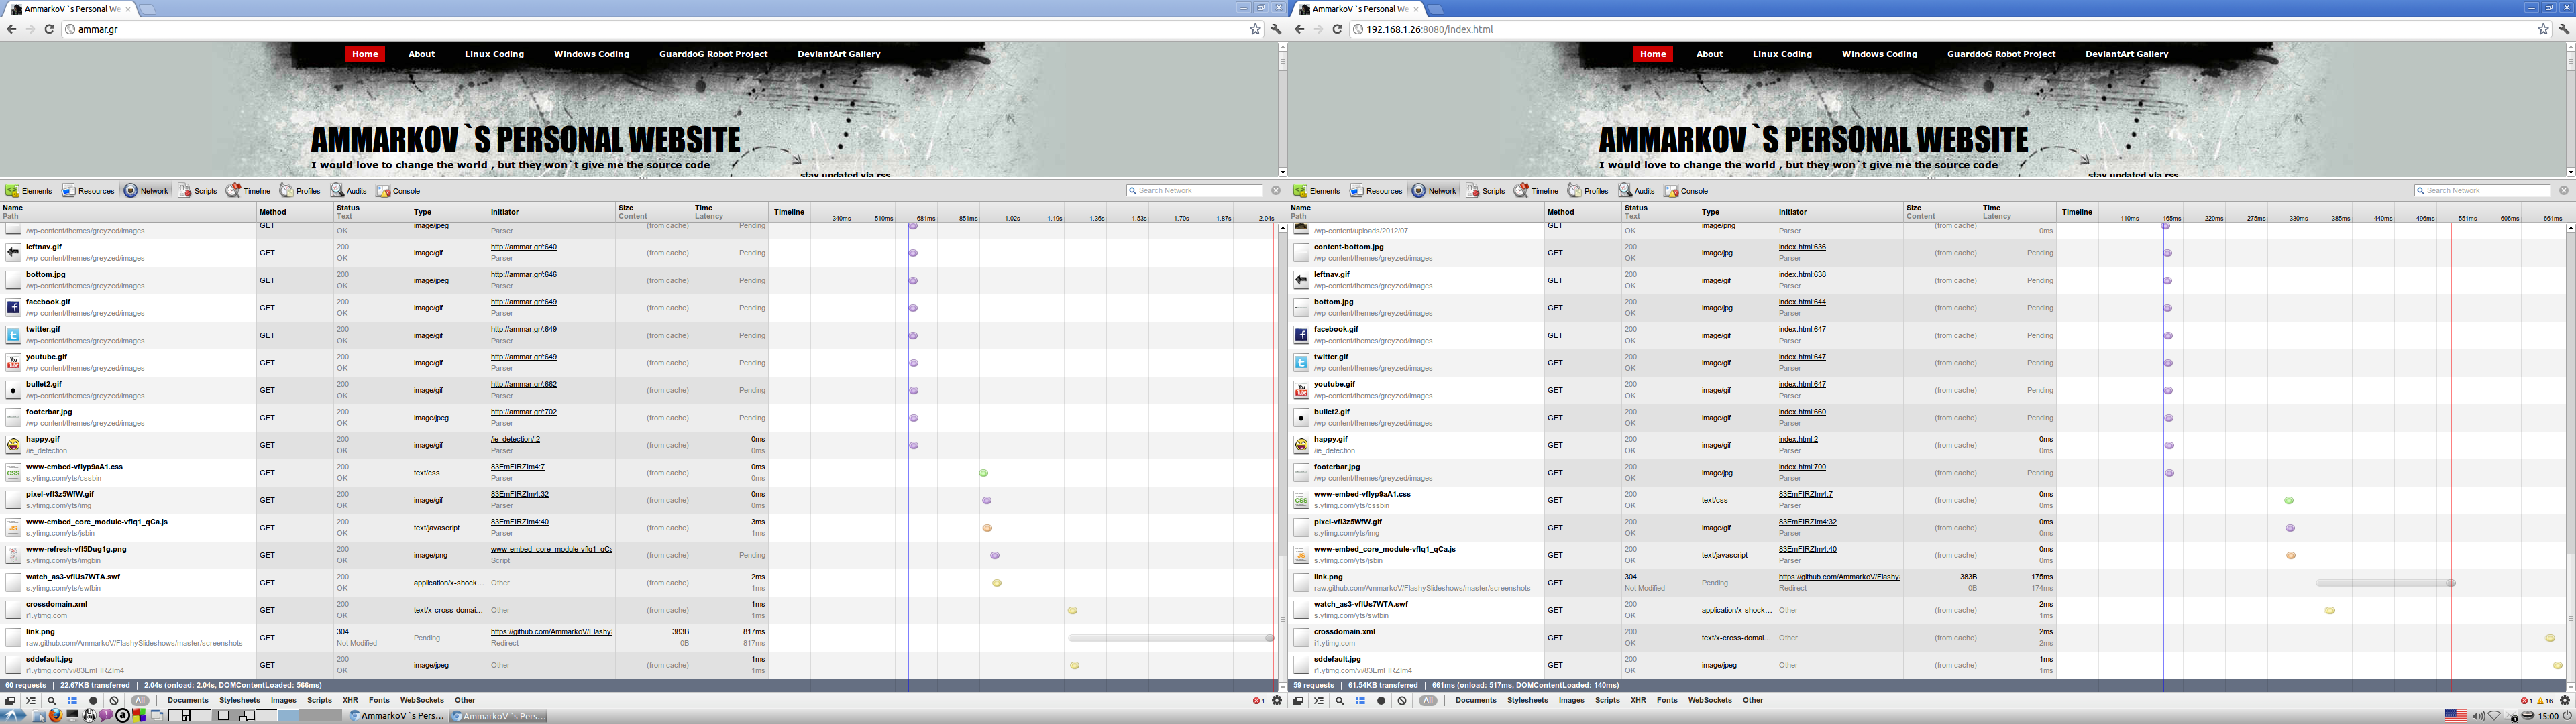The height and width of the screenshot is (724, 2576).
Task: Click warning count 16 in right DevTools
Action: coord(2545,701)
